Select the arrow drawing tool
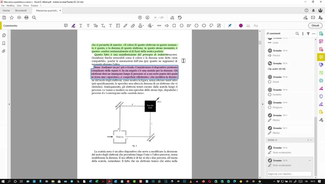The image size is (325, 184). click(166, 25)
